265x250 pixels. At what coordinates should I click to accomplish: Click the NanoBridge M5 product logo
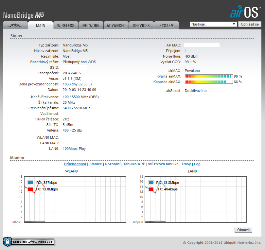pos(24,15)
